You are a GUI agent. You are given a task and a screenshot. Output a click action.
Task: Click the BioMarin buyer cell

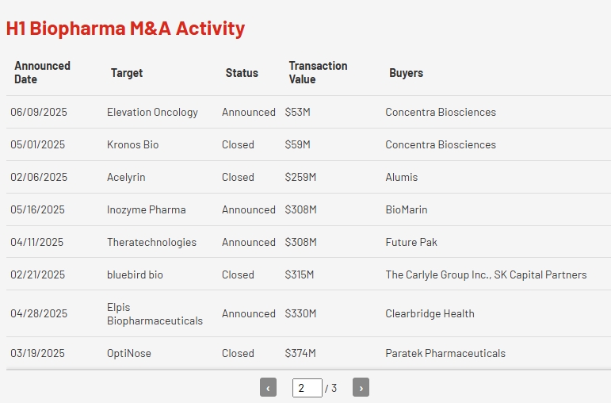(406, 209)
